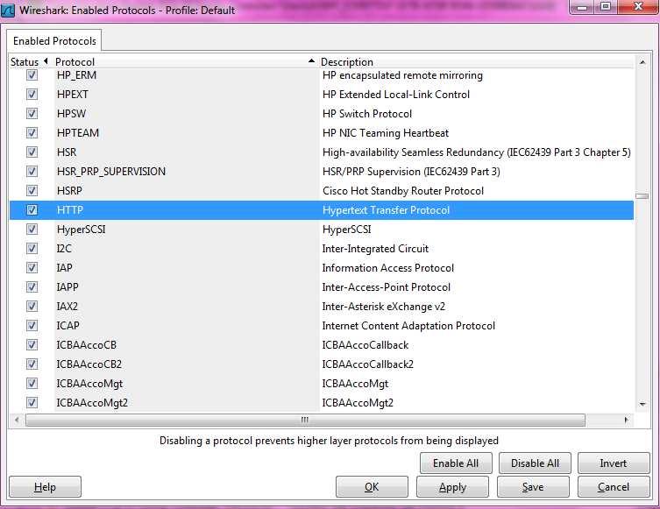Select the IAPP protocol name
This screenshot has height=509, width=660.
(x=67, y=286)
